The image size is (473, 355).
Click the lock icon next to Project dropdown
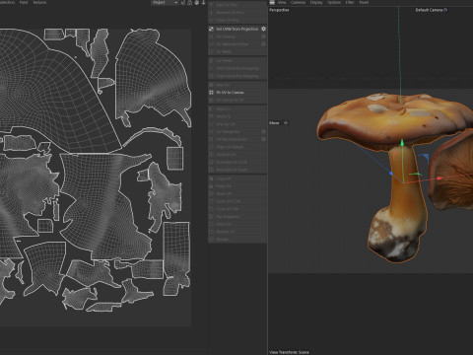[190, 3]
